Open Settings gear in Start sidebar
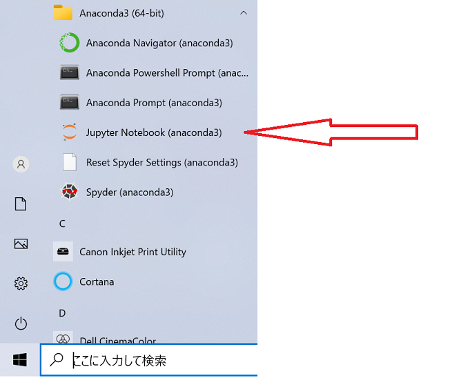The height and width of the screenshot is (378, 452). (x=21, y=283)
